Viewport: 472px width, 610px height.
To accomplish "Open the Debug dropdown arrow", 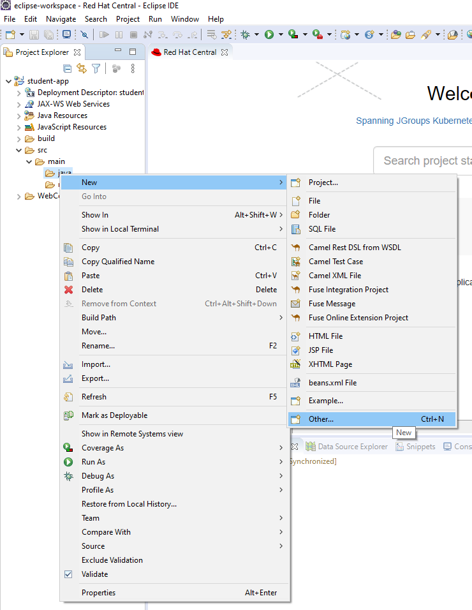I will point(256,34).
